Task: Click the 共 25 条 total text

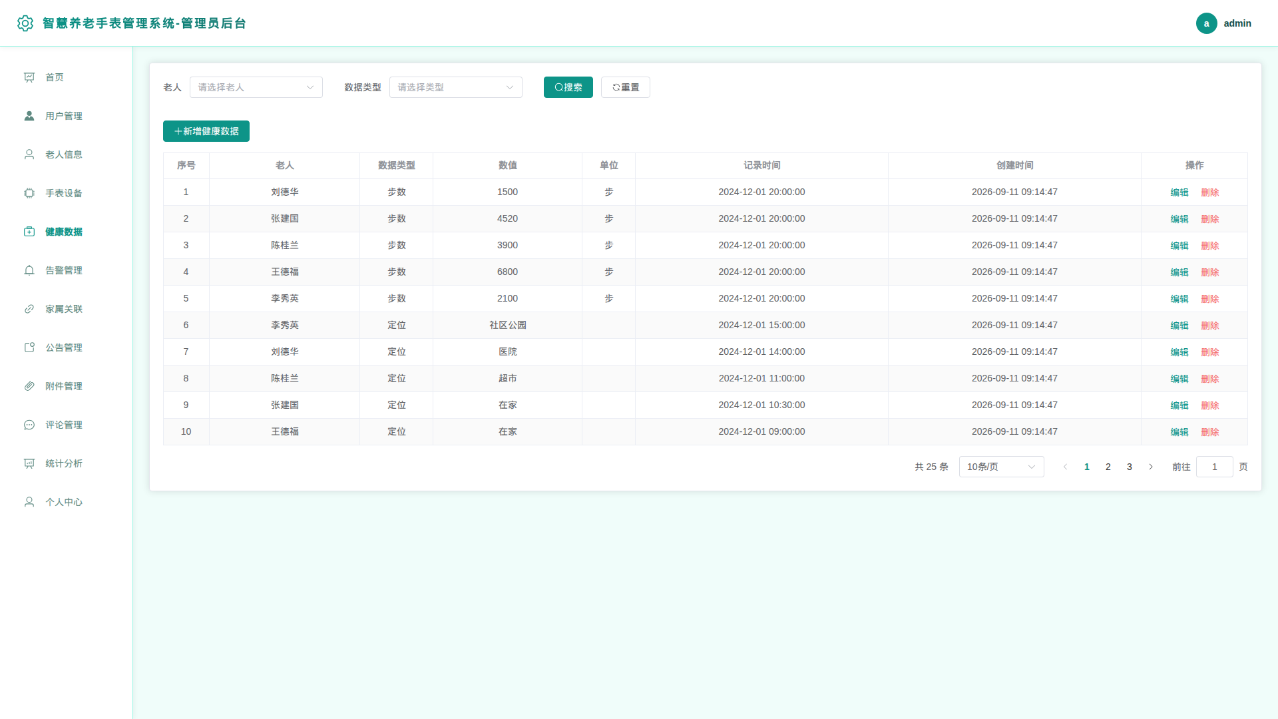Action: pyautogui.click(x=931, y=467)
